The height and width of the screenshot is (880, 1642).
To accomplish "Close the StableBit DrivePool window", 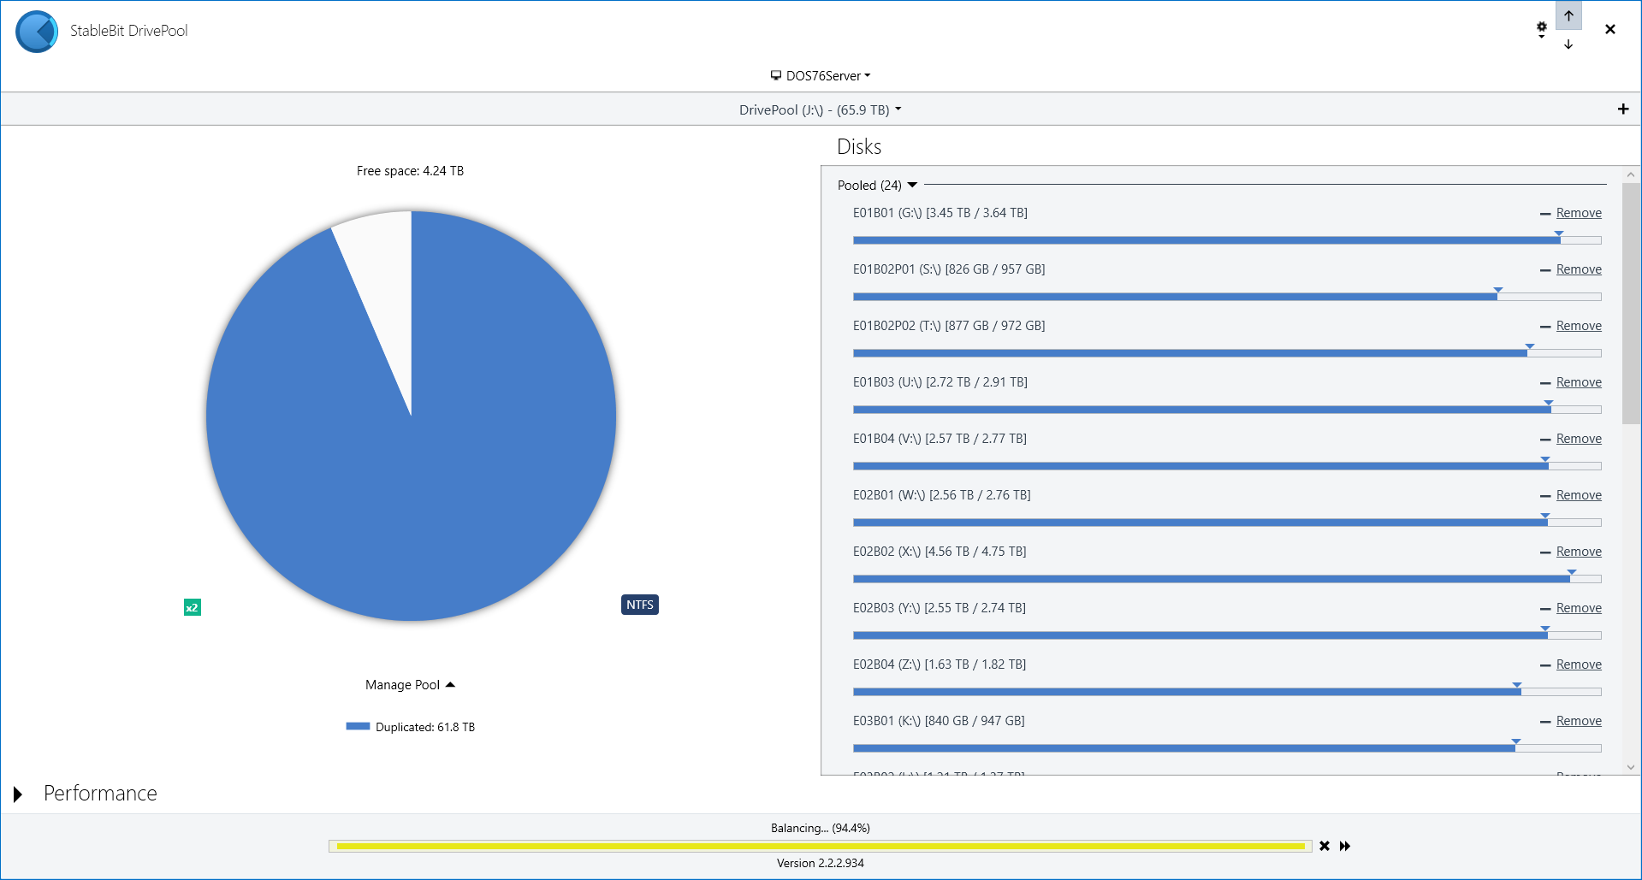I will 1610,29.
